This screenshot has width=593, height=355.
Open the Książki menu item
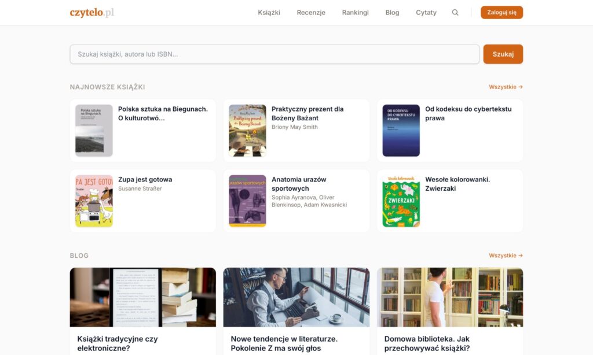269,13
